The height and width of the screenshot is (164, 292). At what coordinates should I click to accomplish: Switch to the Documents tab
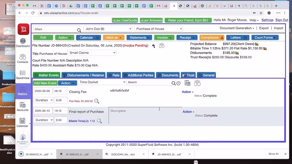click(x=168, y=75)
